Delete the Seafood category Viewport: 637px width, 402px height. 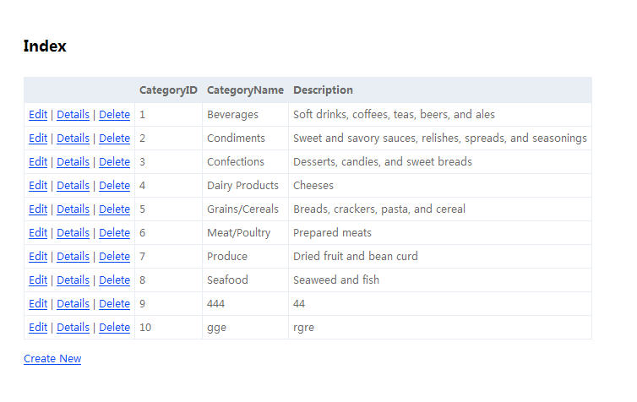click(x=114, y=280)
